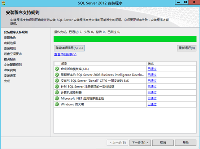Click rule text 没有与 SQL Server "Denali" CTP0 一同安装的 SxS
The image size is (200, 149).
[95, 81]
